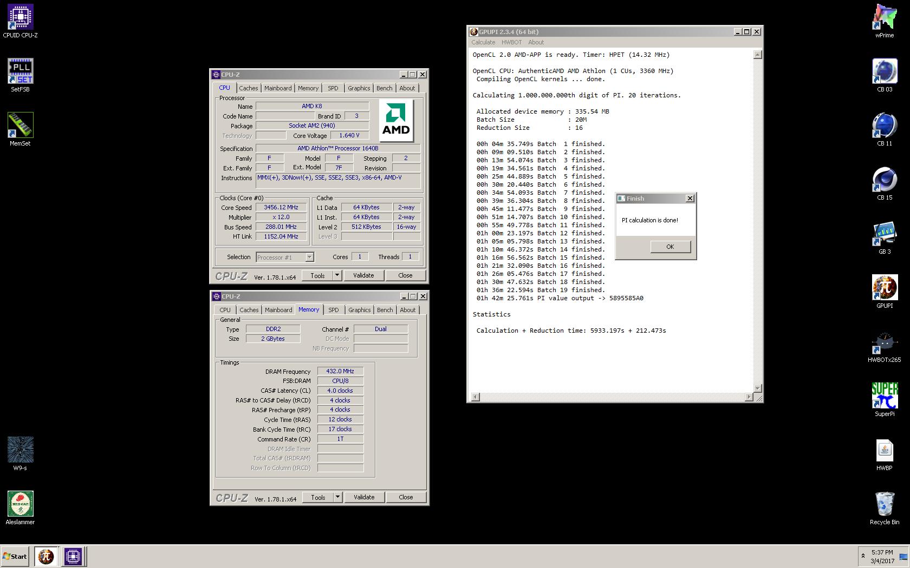Click Close button in upper CPU-Z
The height and width of the screenshot is (568, 910).
coord(405,275)
